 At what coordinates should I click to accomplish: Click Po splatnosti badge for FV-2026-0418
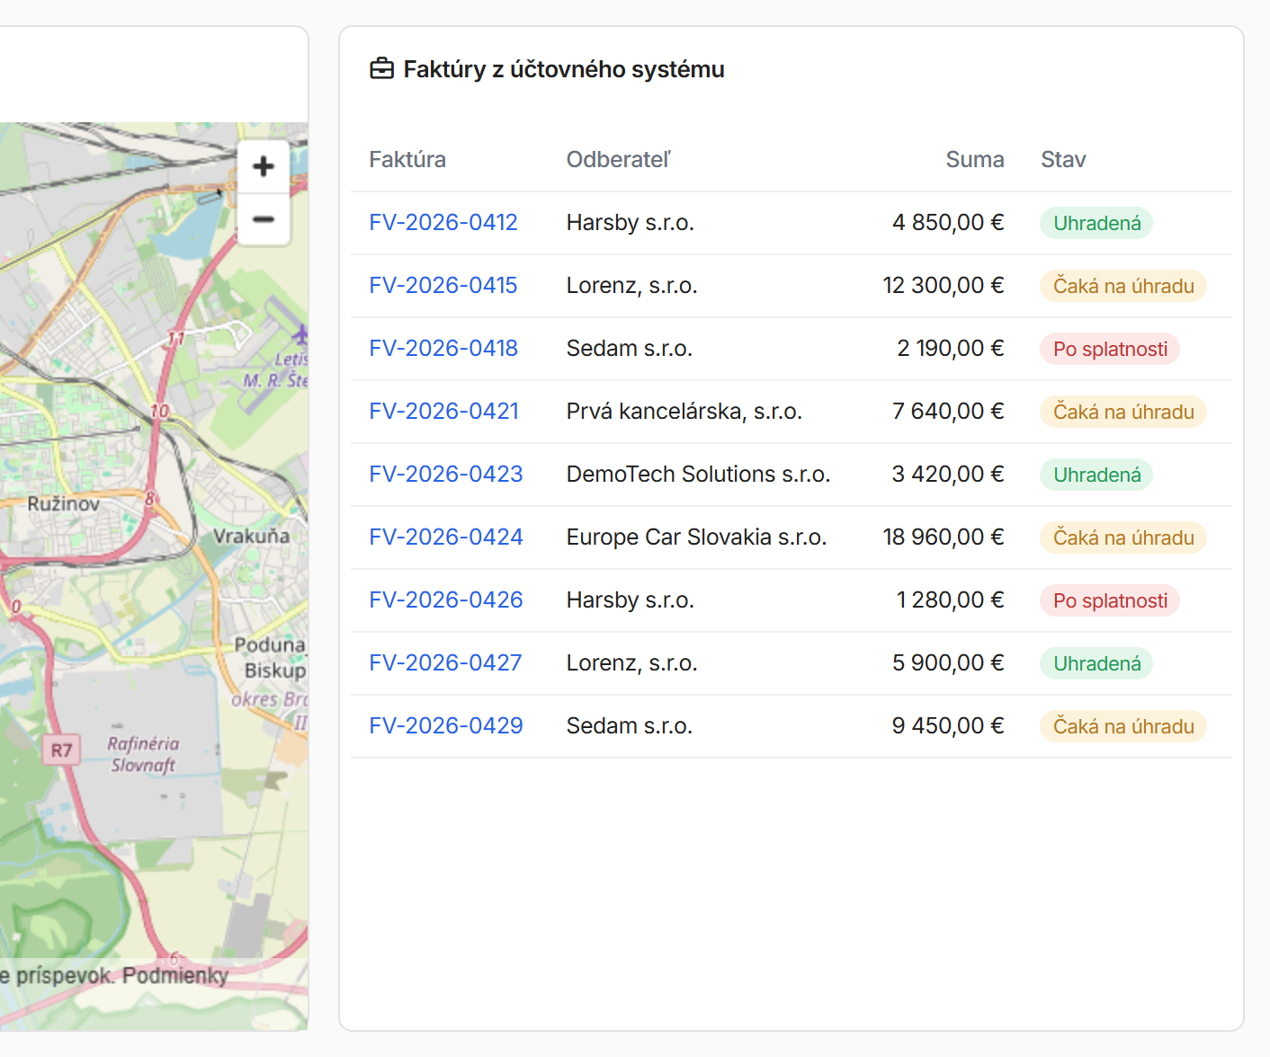click(x=1110, y=349)
